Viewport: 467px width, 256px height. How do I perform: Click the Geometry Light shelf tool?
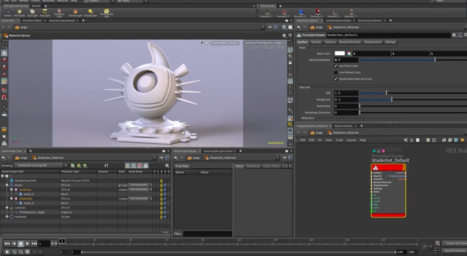click(59, 13)
